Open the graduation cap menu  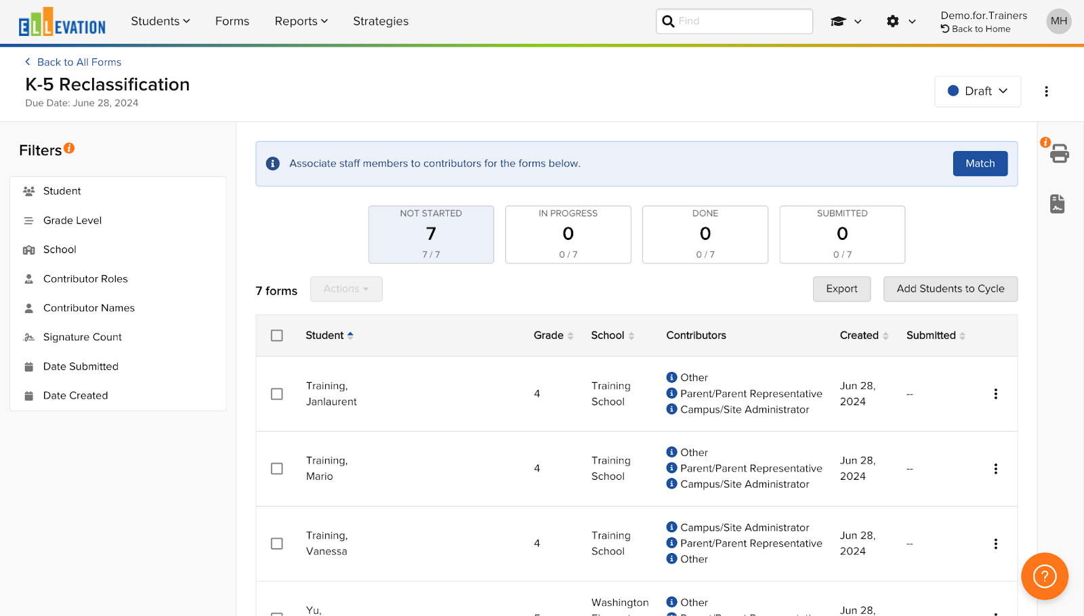pos(846,22)
